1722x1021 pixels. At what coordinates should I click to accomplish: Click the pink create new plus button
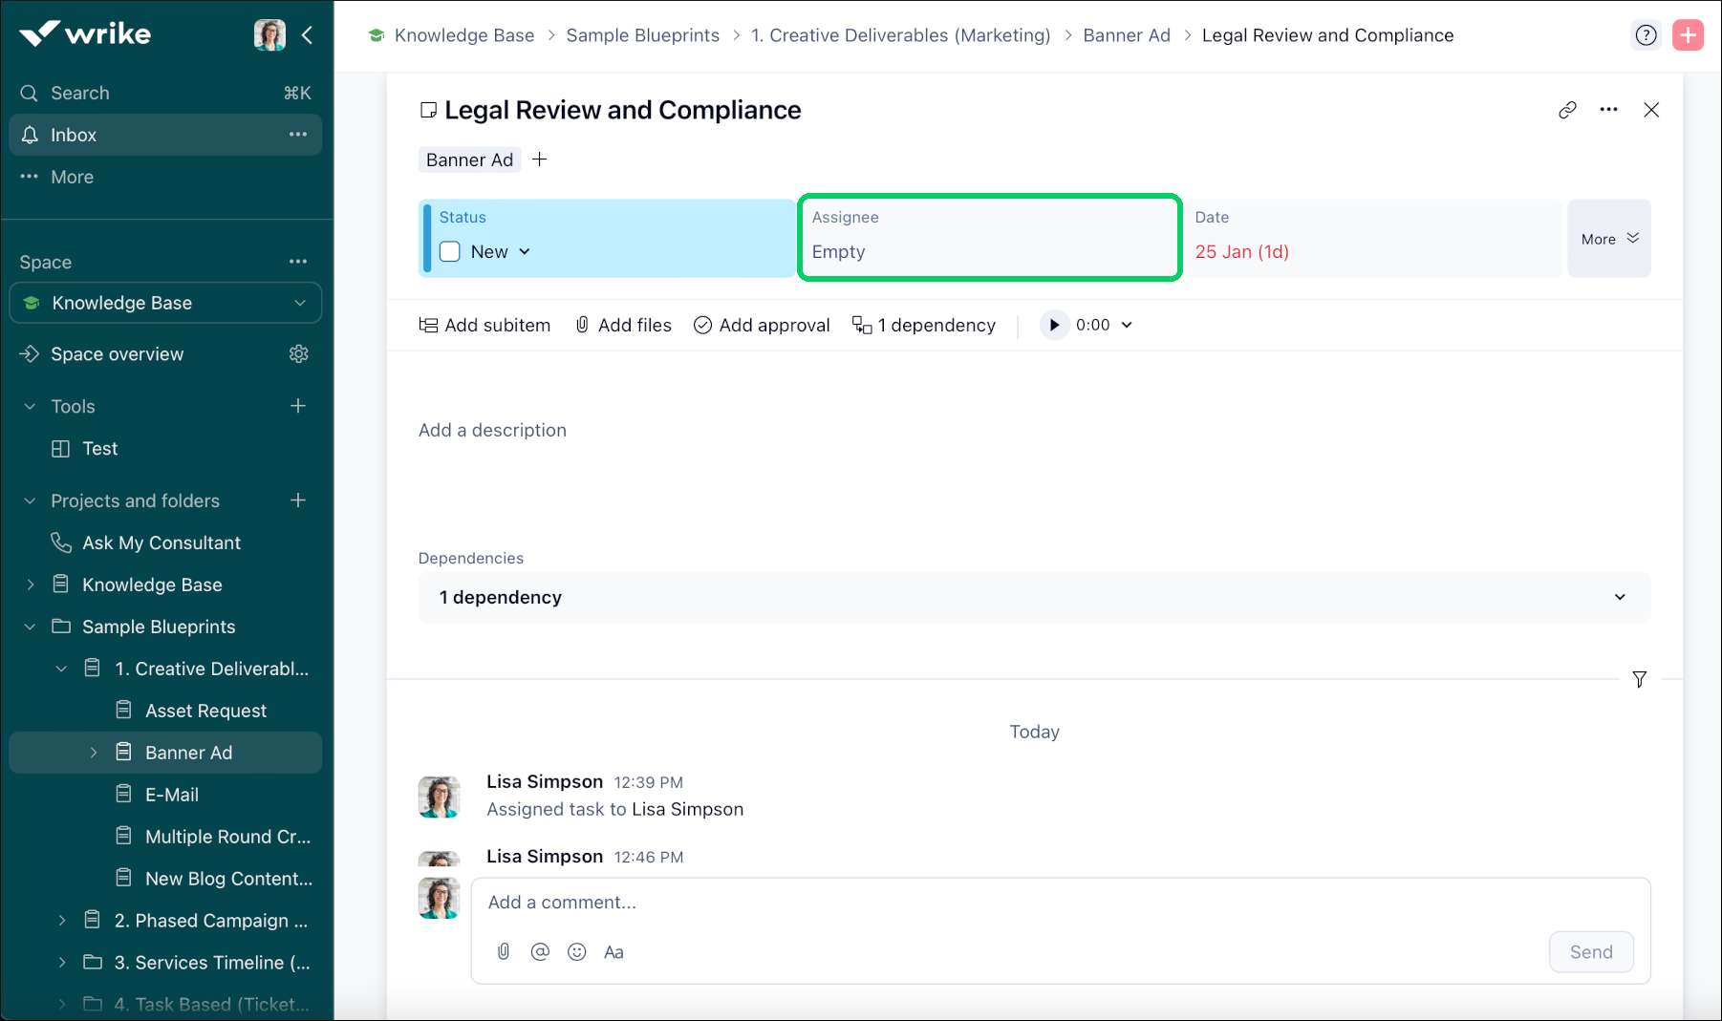coord(1688,35)
